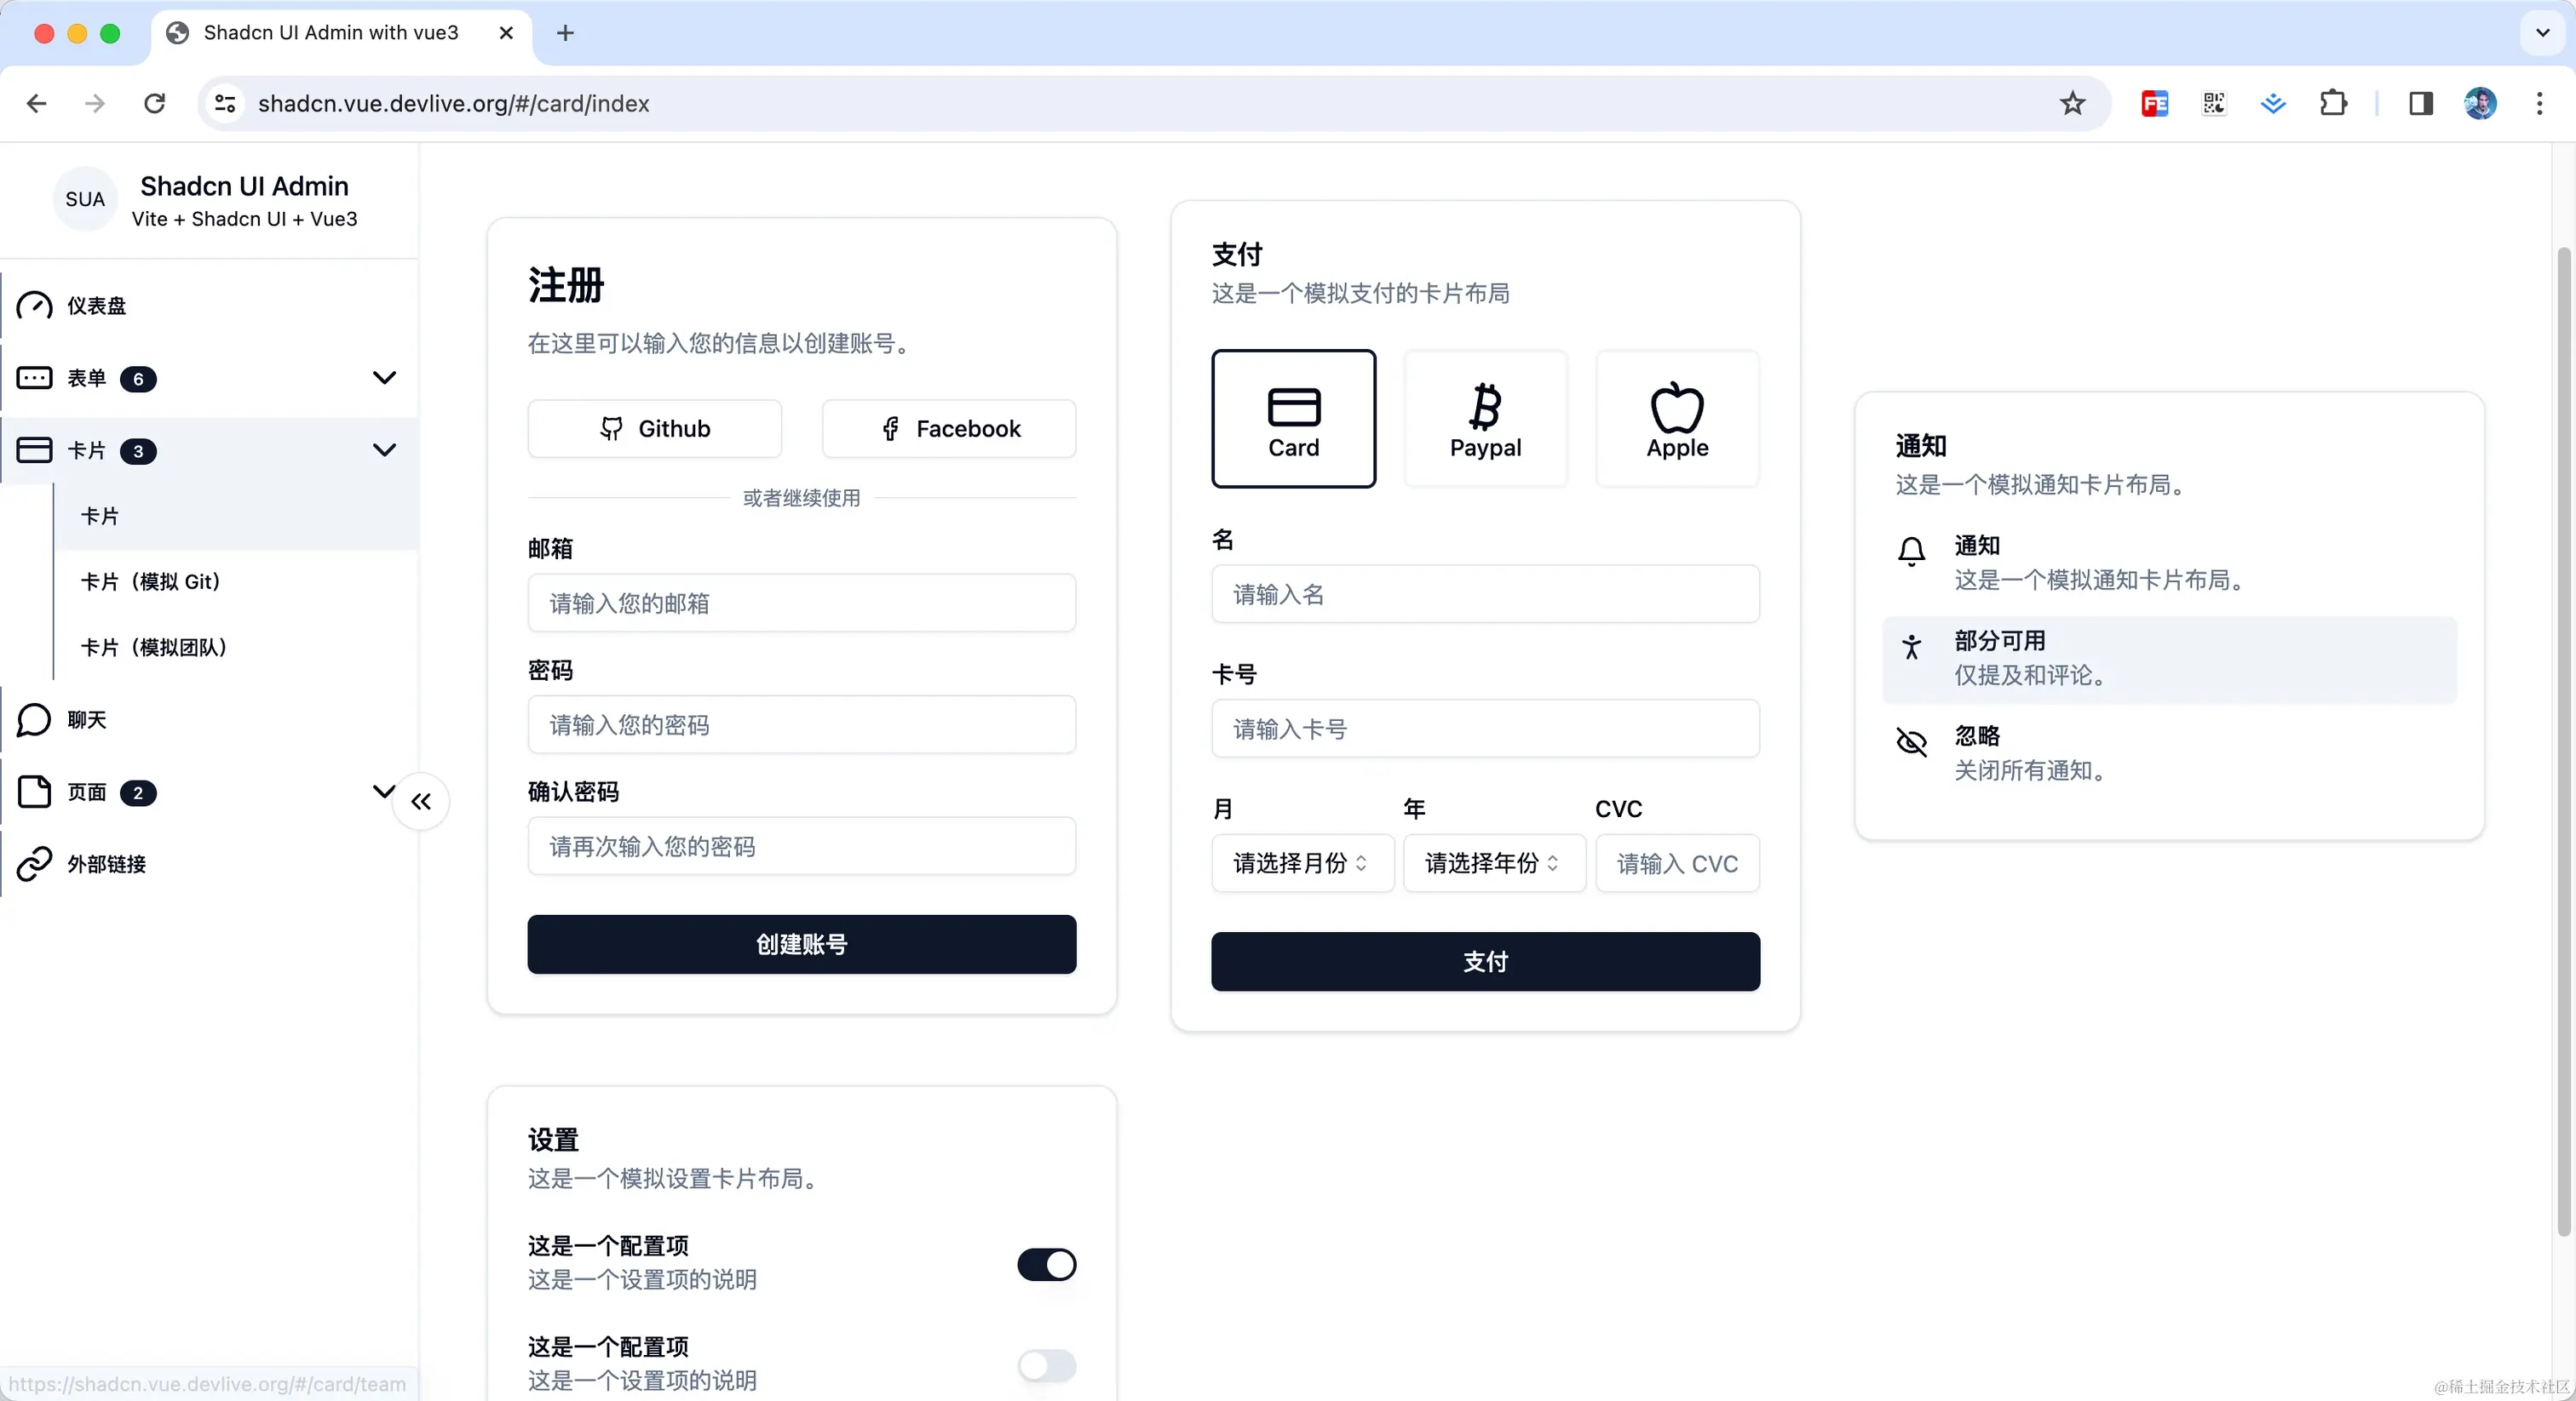Select the Paypal payment option
Viewport: 2576px width, 1401px height.
1485,420
